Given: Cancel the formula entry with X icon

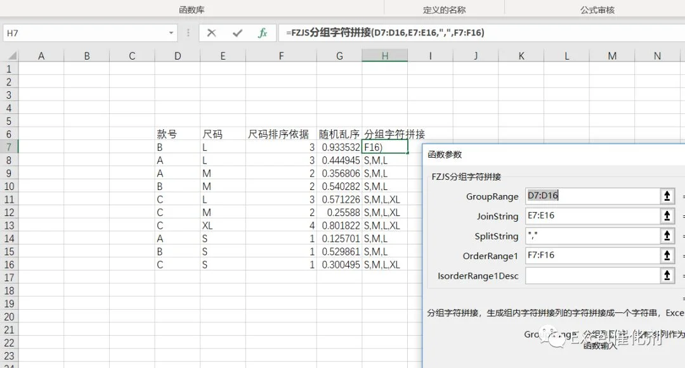Looking at the screenshot, I should tap(211, 33).
